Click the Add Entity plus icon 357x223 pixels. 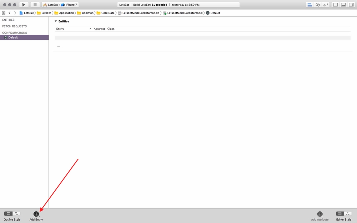(36, 214)
